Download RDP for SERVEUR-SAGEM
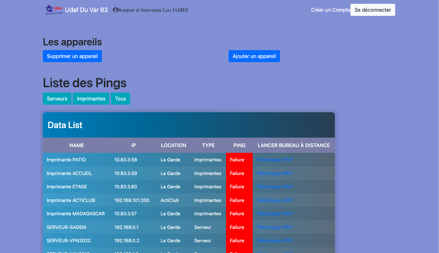This screenshot has height=253, width=439. pos(275,227)
